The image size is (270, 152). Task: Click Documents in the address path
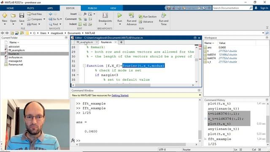74,33
